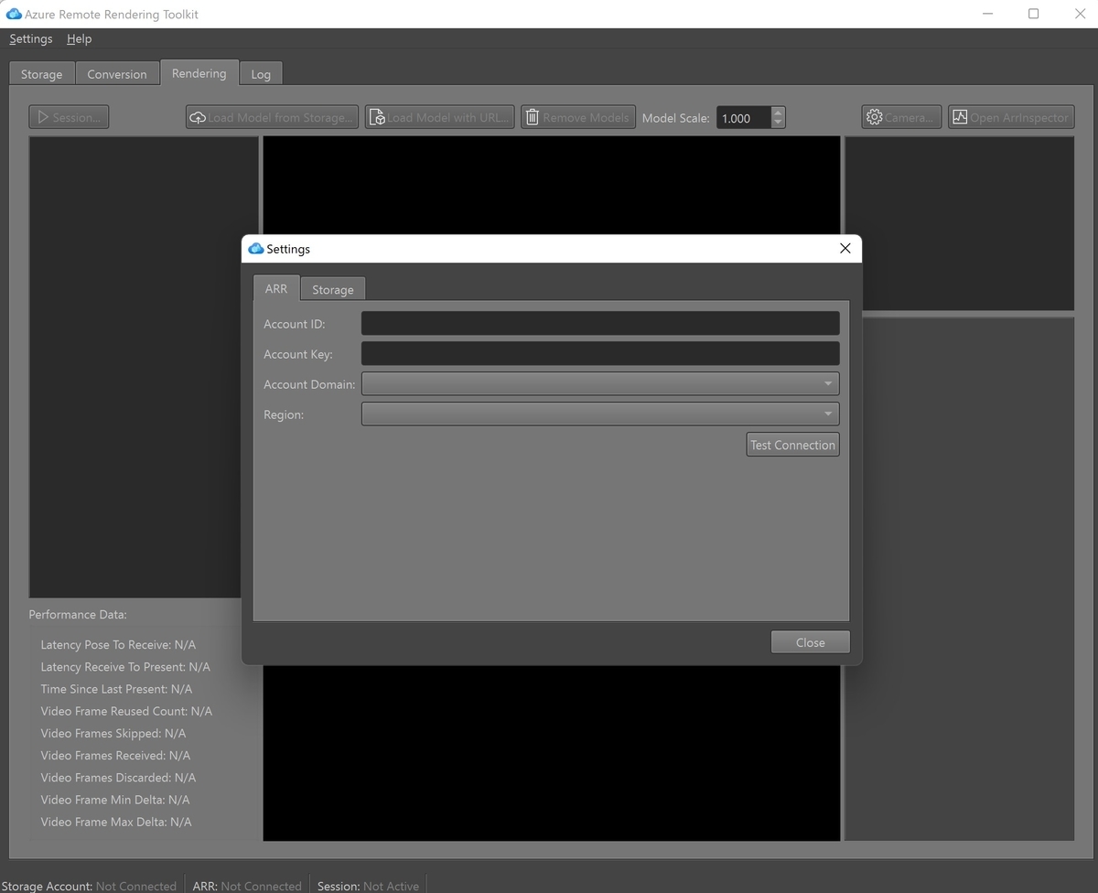Open the Camera settings gear button
The height and width of the screenshot is (893, 1098).
tap(901, 117)
